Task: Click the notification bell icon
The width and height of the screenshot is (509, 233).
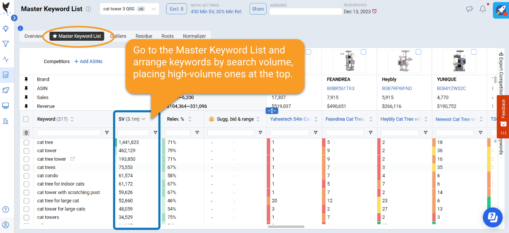Action: [483, 9]
